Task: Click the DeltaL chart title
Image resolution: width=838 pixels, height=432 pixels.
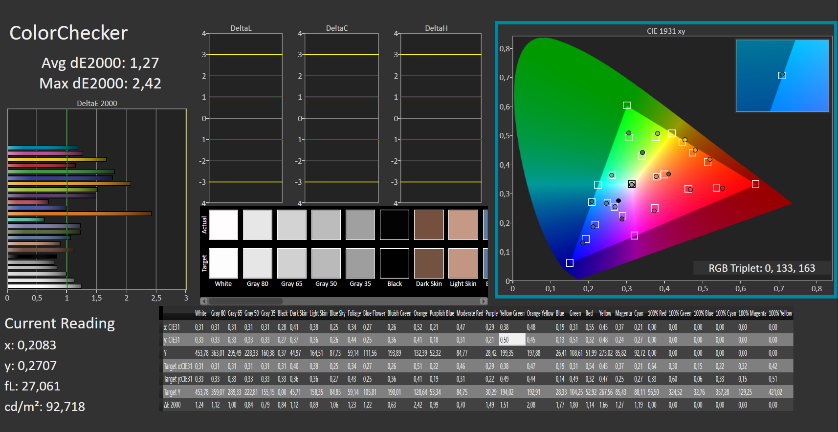Action: [x=241, y=28]
